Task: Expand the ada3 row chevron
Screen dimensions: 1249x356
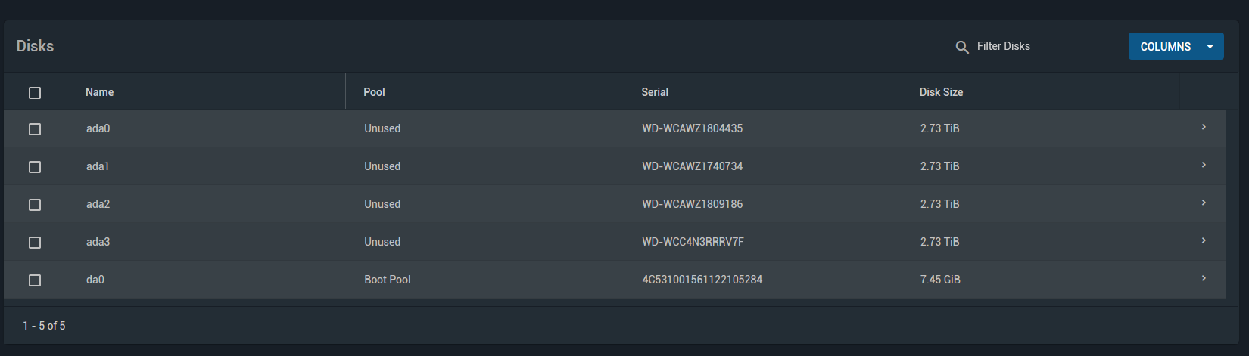Action: coord(1204,240)
